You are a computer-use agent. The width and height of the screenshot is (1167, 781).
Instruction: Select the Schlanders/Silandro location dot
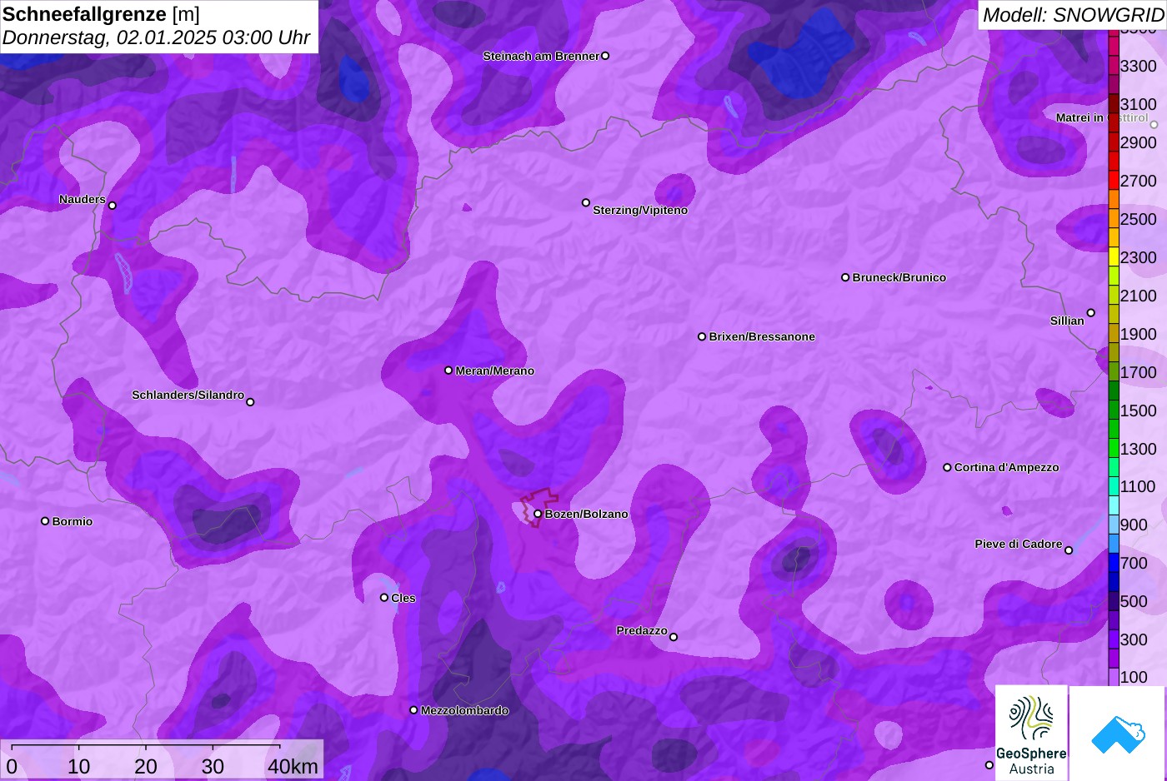coord(250,401)
